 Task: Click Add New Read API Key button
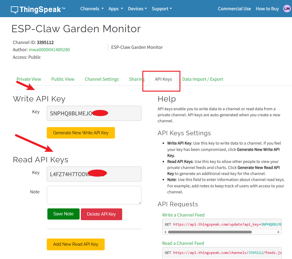[x=76, y=244]
